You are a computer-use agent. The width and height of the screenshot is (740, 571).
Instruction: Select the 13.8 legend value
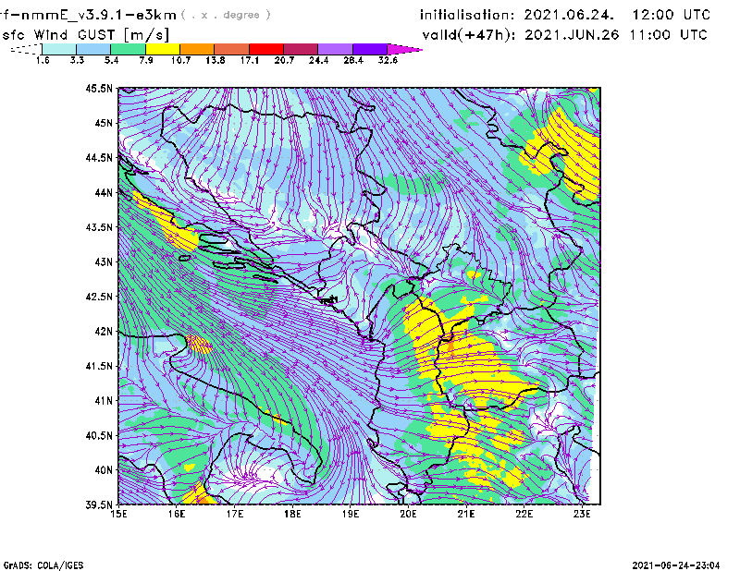[x=216, y=60]
